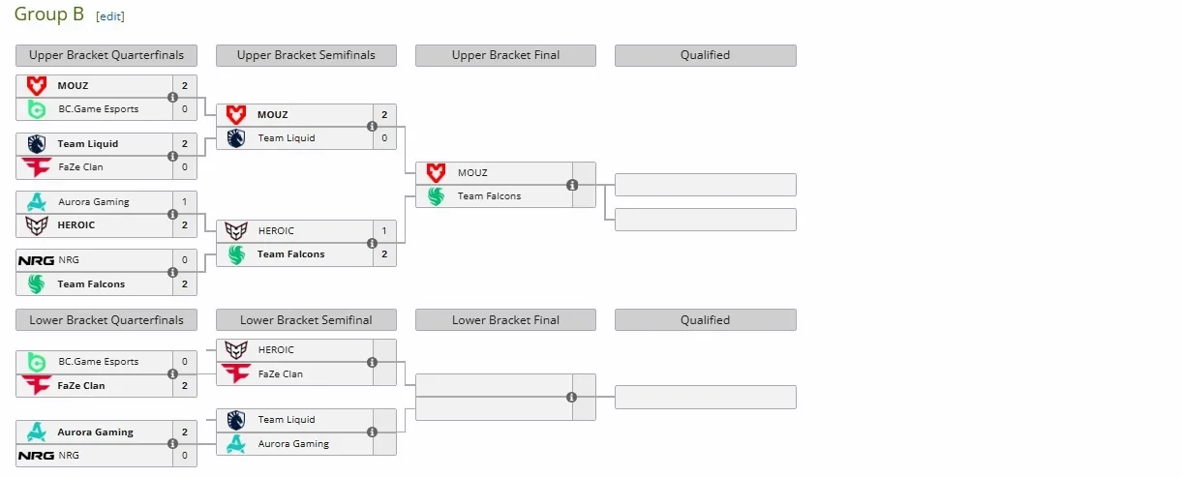Viewport: 1182px width, 477px height.
Task: Open info for Aurora Gaming vs NRG lower match
Action: point(172,443)
